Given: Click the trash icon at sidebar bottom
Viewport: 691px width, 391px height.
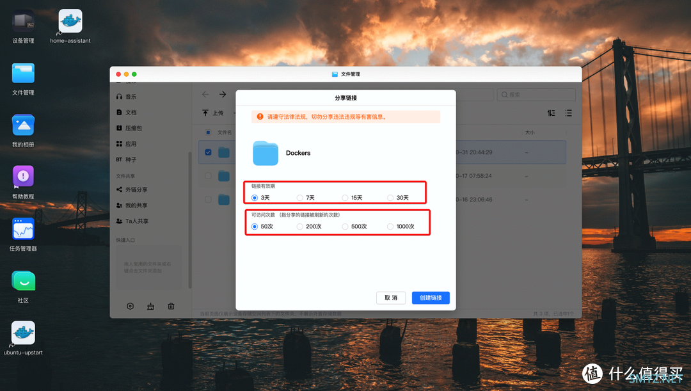Looking at the screenshot, I should [171, 306].
